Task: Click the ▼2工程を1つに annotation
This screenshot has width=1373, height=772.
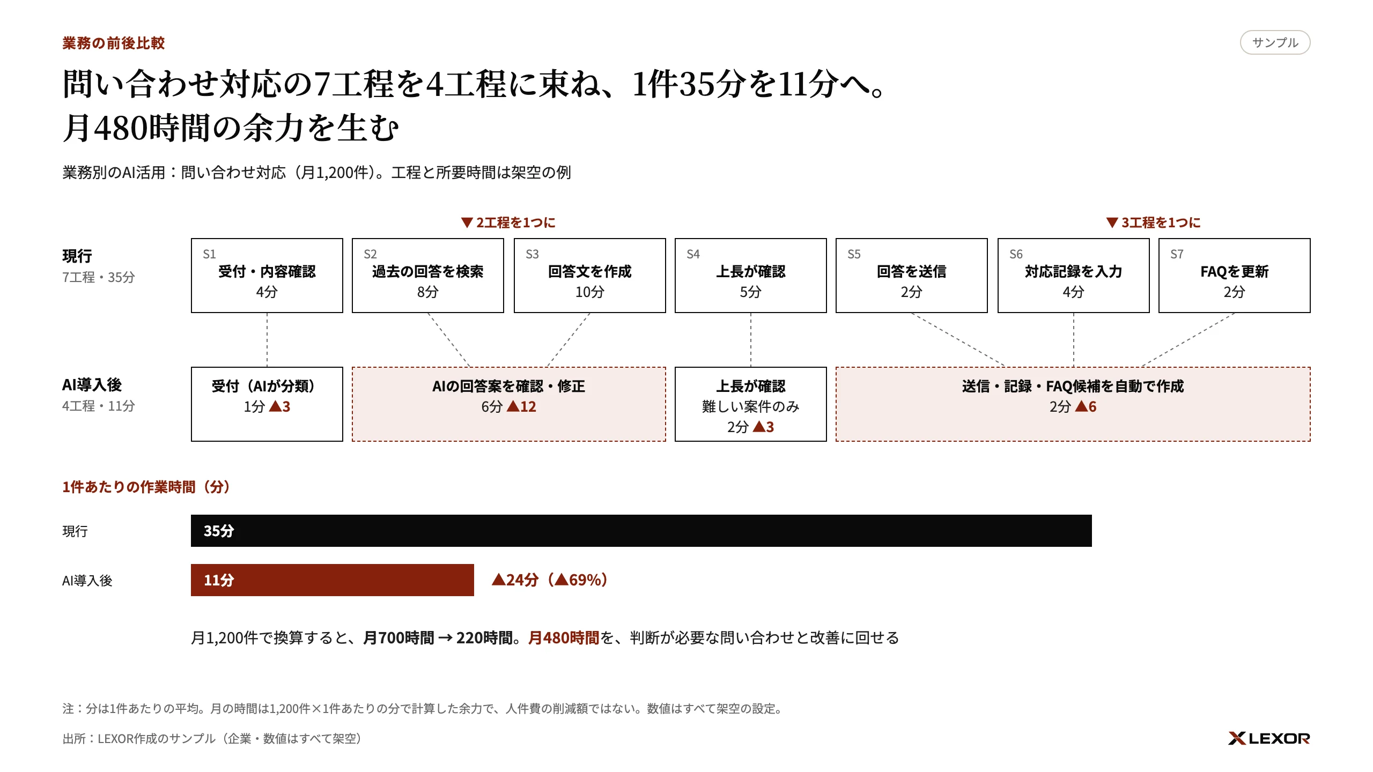Action: click(508, 222)
